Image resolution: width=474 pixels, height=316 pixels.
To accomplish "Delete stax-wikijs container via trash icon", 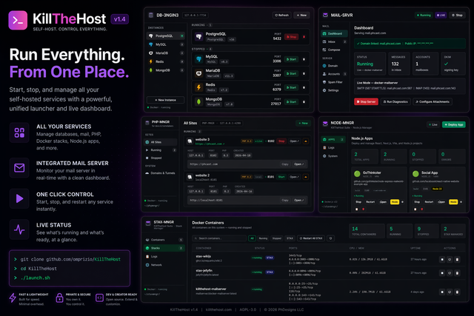I will (x=457, y=259).
